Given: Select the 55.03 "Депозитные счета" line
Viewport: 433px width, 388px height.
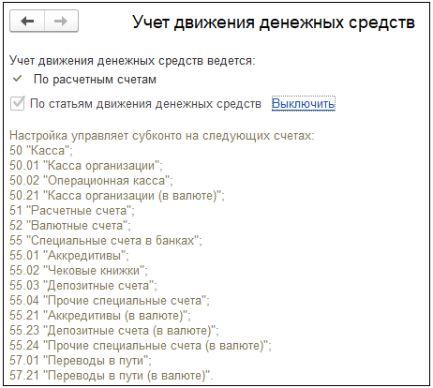Looking at the screenshot, I should (x=83, y=286).
